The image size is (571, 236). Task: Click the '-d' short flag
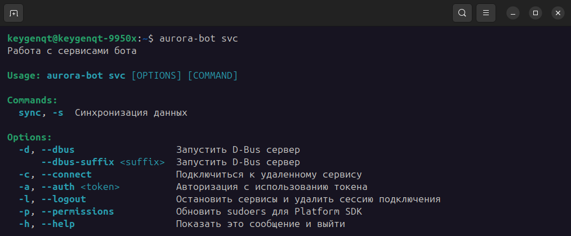tap(24, 150)
